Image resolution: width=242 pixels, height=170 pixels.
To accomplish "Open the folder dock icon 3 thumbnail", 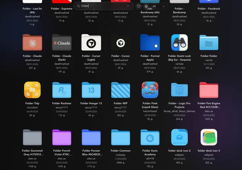I will coord(209,137).
